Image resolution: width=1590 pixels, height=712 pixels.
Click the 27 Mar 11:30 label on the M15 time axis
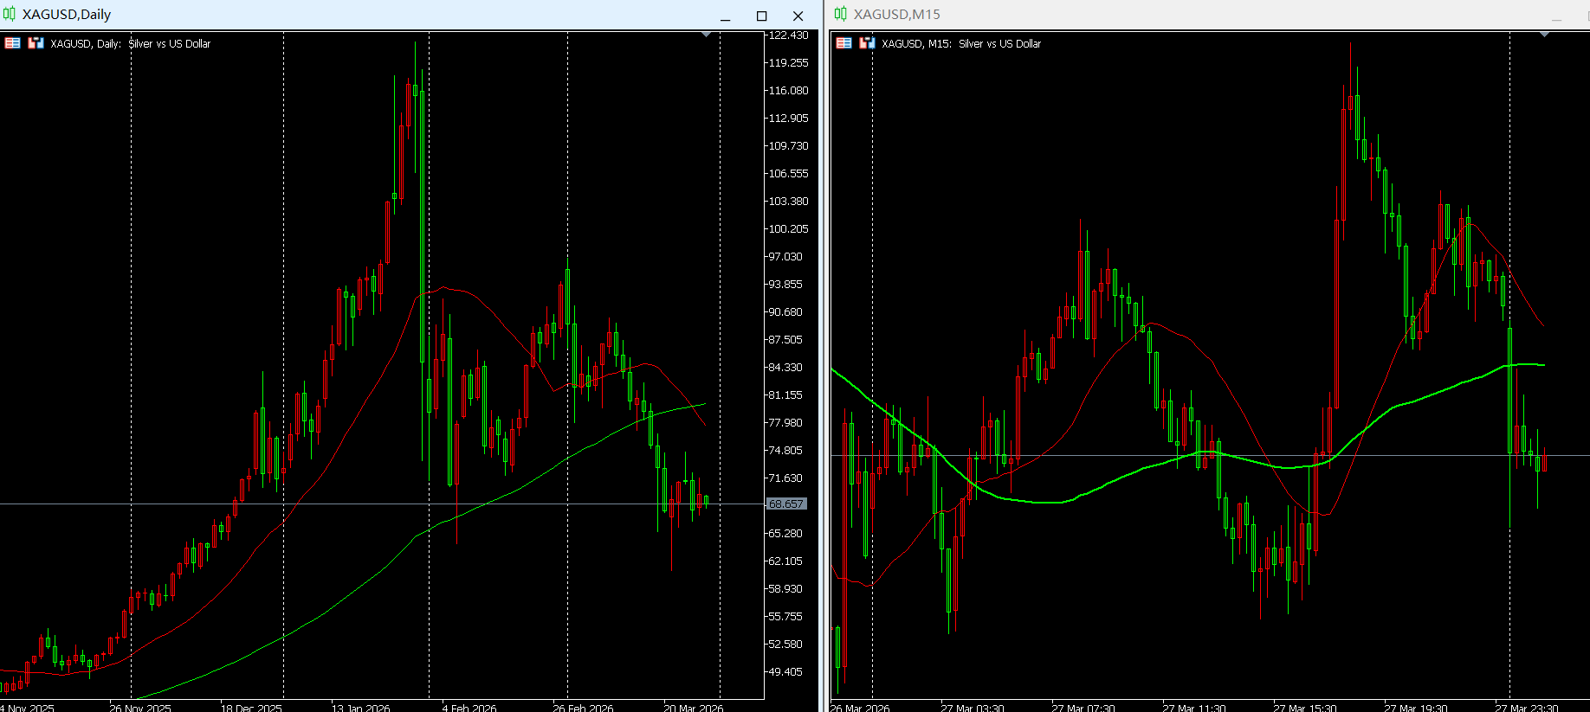pos(1194,707)
